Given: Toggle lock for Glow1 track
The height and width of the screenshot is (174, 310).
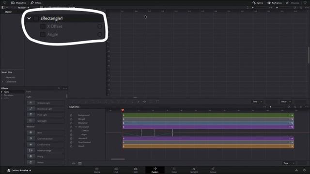Looking at the screenshot, I should [71, 146].
